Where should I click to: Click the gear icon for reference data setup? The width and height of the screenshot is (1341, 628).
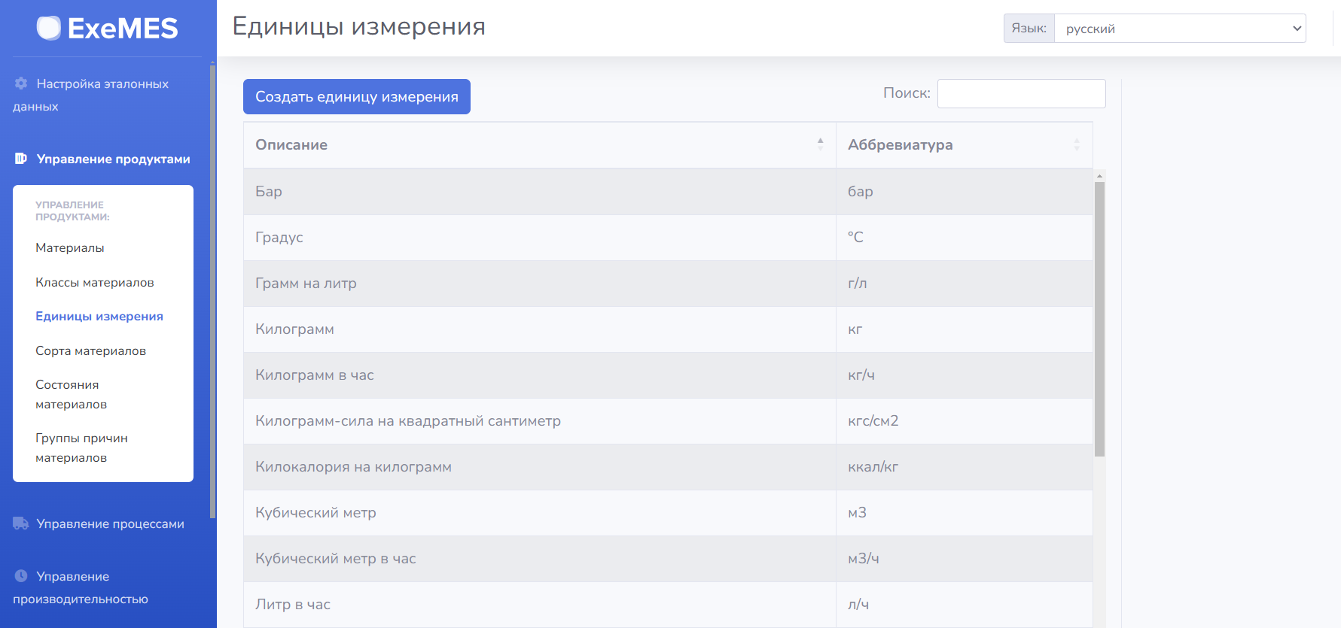tap(21, 83)
